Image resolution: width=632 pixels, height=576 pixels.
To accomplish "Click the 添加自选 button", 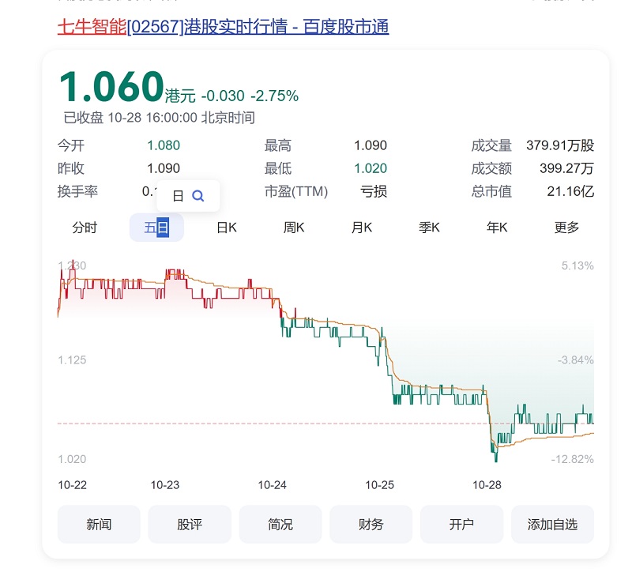I will [552, 525].
